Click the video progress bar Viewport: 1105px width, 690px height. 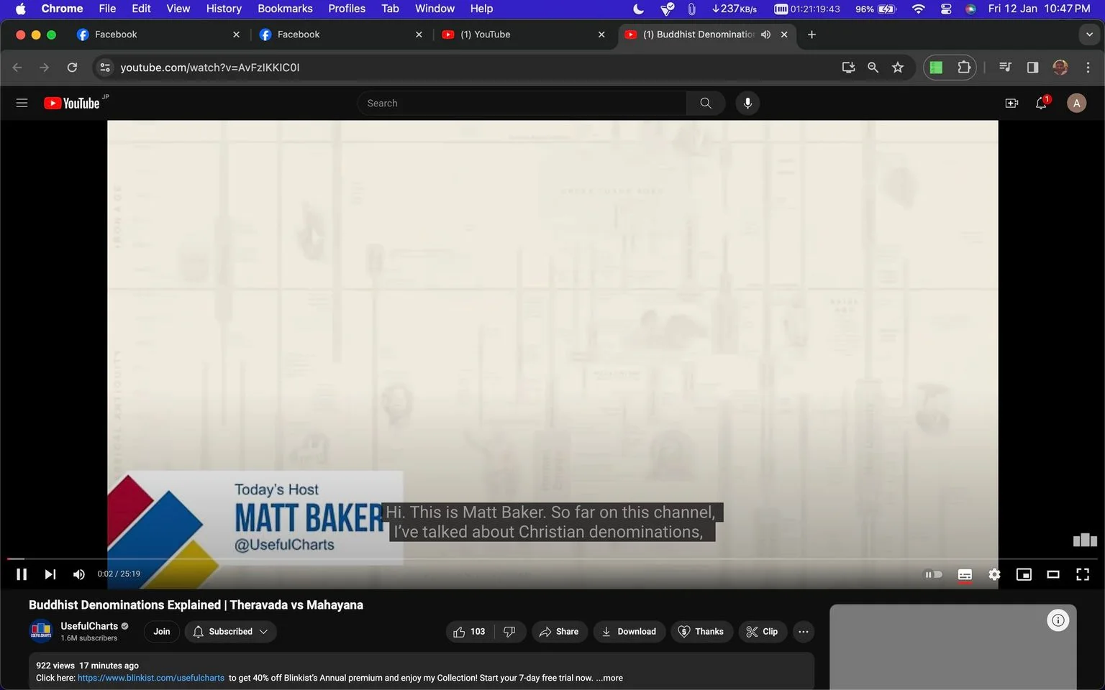(552, 558)
